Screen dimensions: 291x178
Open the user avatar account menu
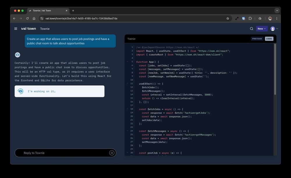[x=274, y=29]
